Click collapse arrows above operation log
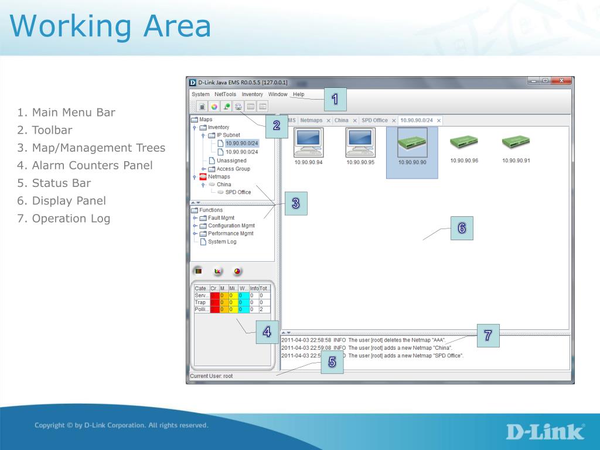 (286, 333)
